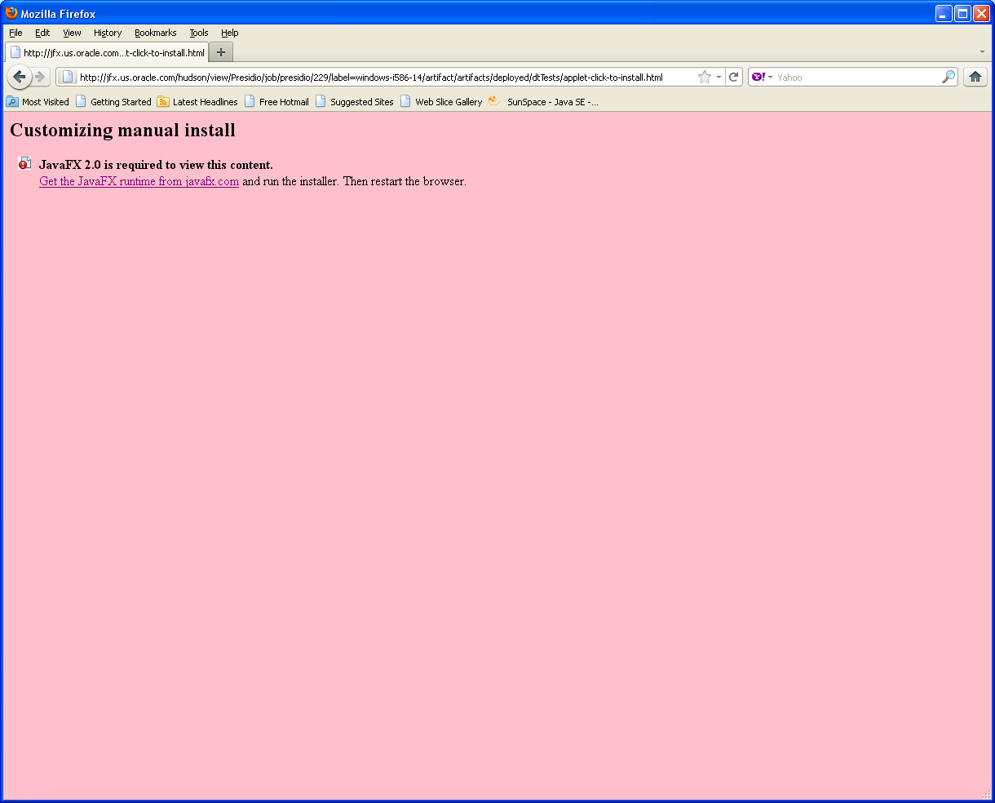Click the search magnifier icon
Viewport: 995px width, 803px height.
click(949, 77)
